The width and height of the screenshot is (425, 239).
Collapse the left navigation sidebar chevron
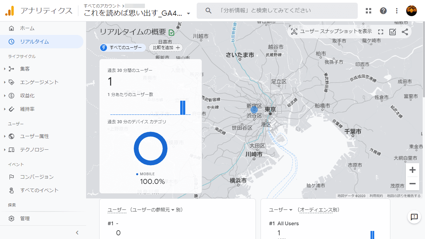77,233
